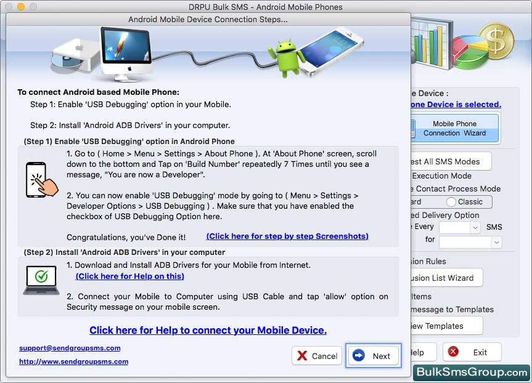
Task: Click the phone tap gesture icon
Action: pyautogui.click(x=41, y=180)
